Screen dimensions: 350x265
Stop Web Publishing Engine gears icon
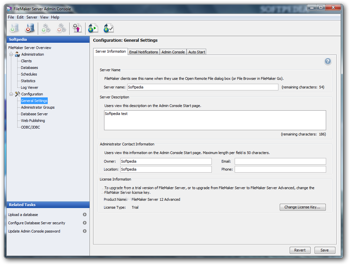pos(61,28)
